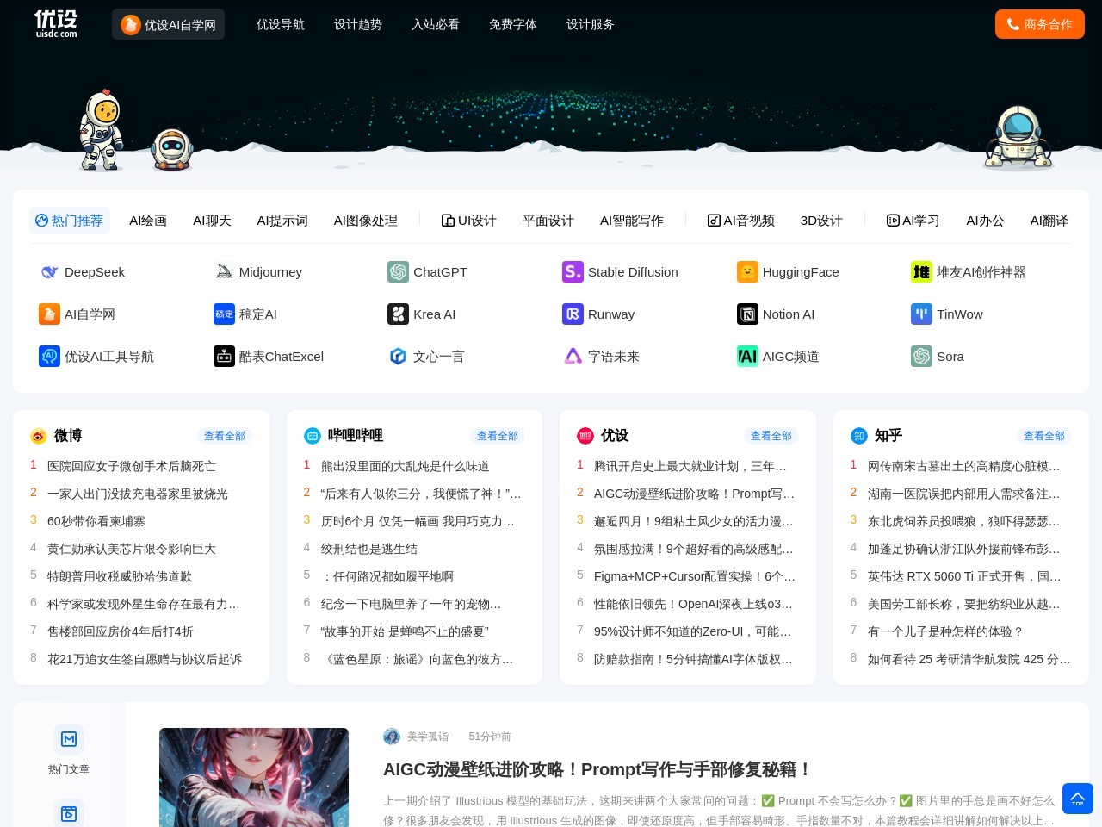This screenshot has height=827, width=1102.
Task: Click the 商务合作 orange button
Action: [1040, 24]
